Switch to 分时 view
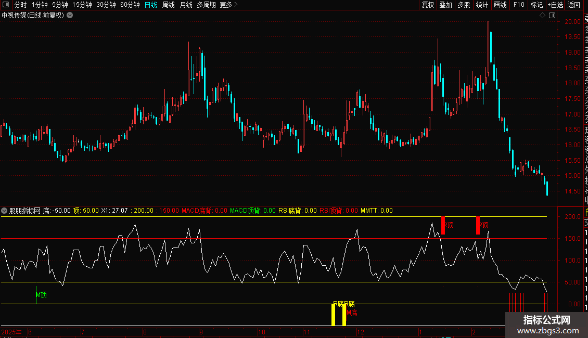The image size is (588, 338). coord(21,5)
